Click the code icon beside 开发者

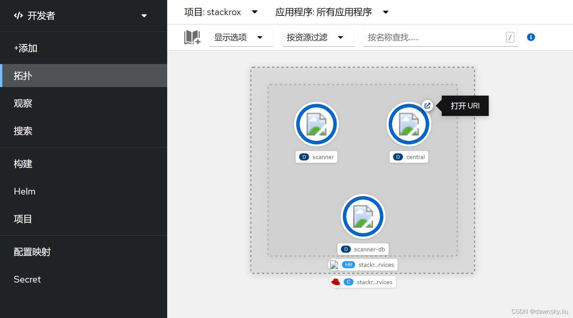tap(18, 15)
